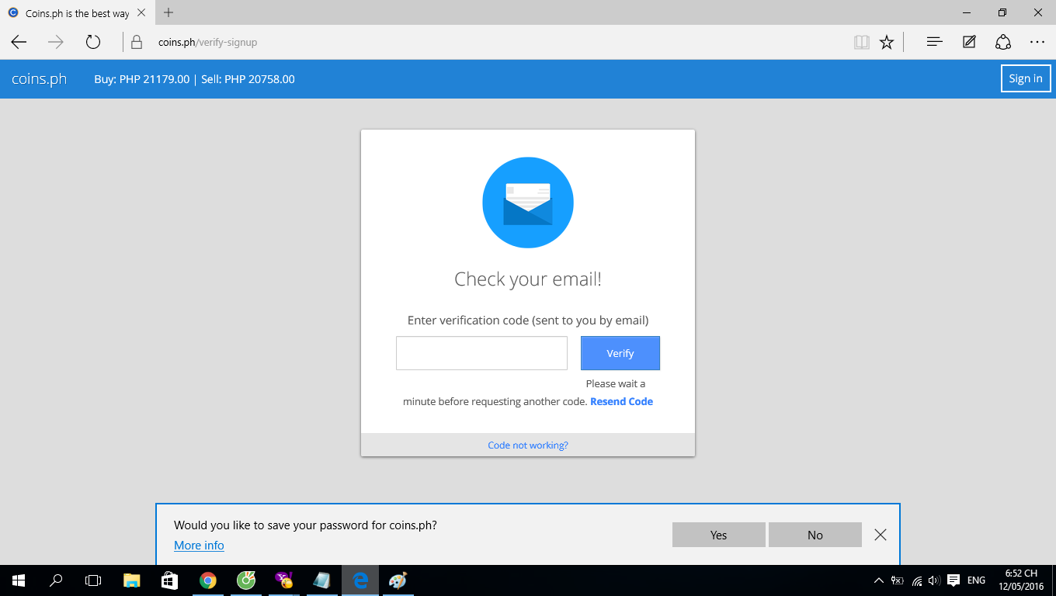This screenshot has width=1056, height=596.
Task: Click the Microsoft Edge taskbar icon
Action: point(360,580)
